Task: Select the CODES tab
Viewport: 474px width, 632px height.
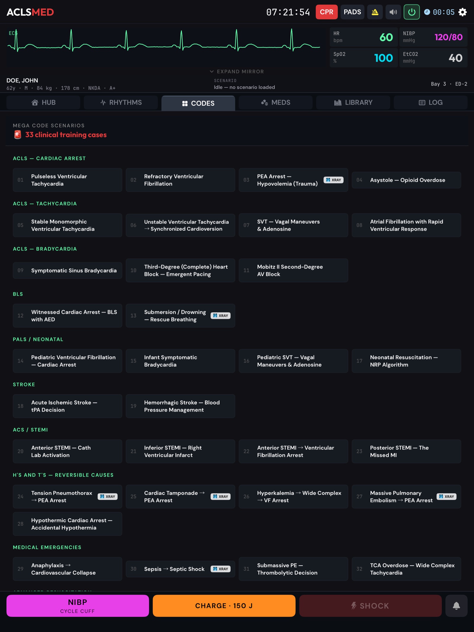Action: (198, 103)
